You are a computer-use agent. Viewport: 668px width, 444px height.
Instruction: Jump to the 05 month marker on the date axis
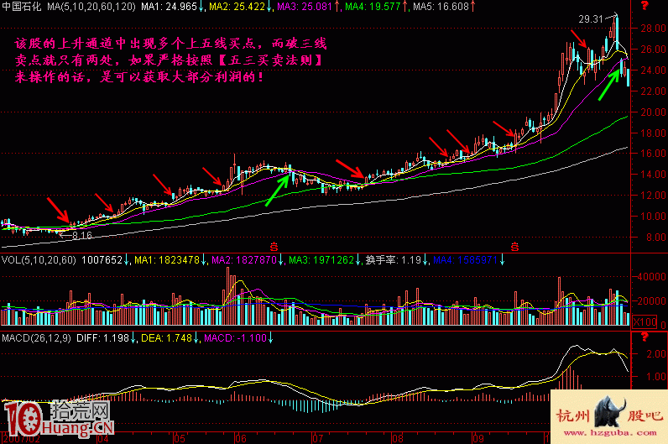180,439
